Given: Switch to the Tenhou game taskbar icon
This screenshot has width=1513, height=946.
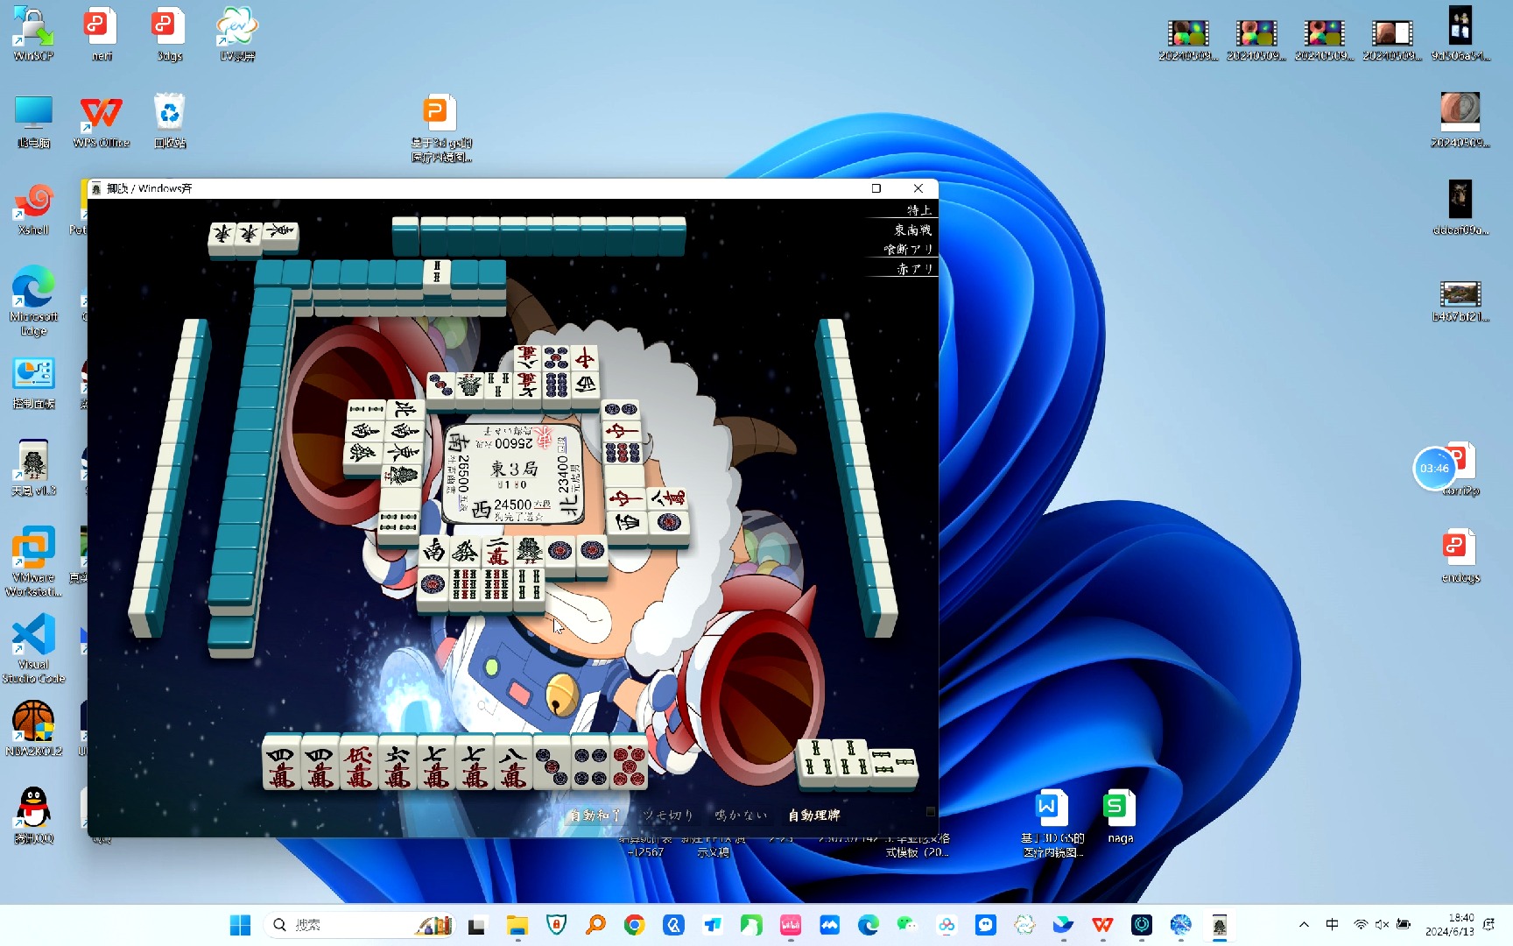Looking at the screenshot, I should 1220,925.
